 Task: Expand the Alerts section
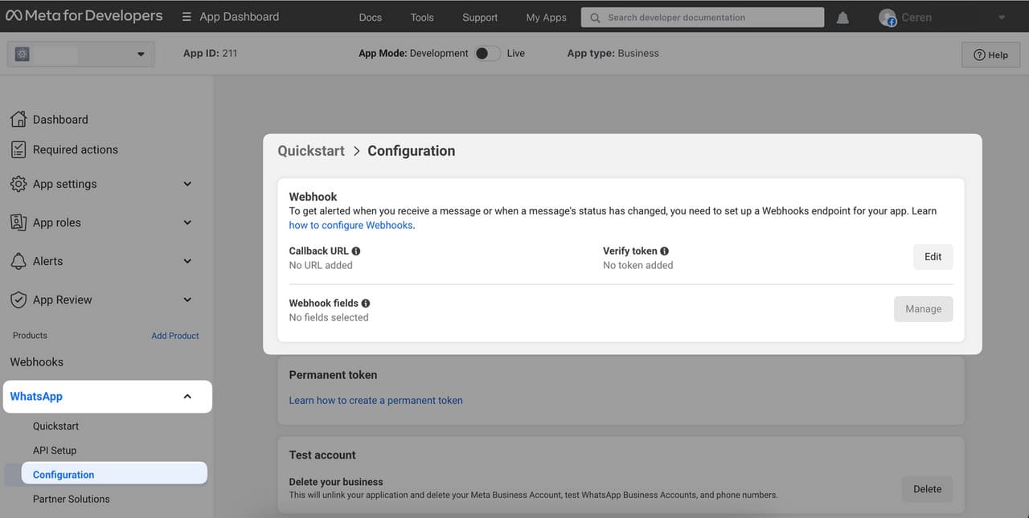point(187,261)
